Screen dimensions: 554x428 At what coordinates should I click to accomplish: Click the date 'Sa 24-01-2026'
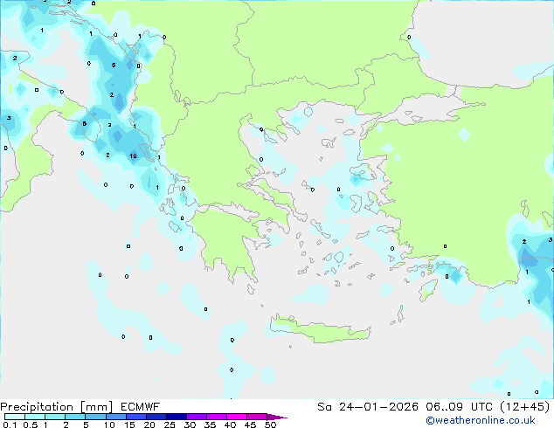pos(368,407)
